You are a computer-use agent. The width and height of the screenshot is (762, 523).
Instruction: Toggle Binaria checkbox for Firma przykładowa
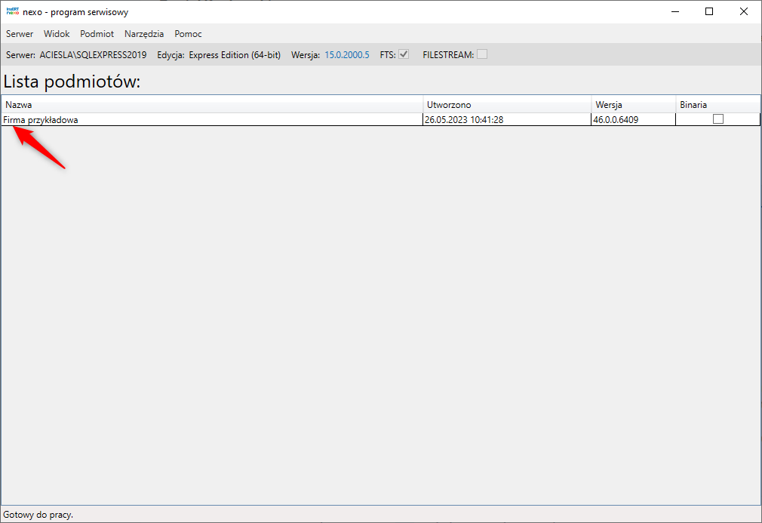(x=717, y=119)
